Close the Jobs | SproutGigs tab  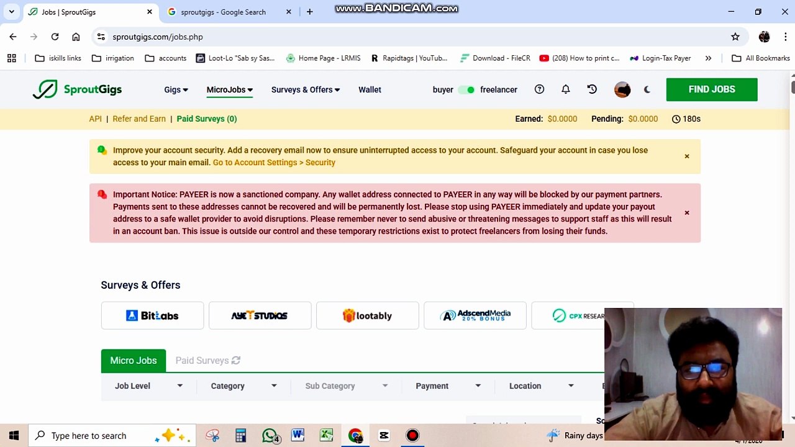pos(150,12)
